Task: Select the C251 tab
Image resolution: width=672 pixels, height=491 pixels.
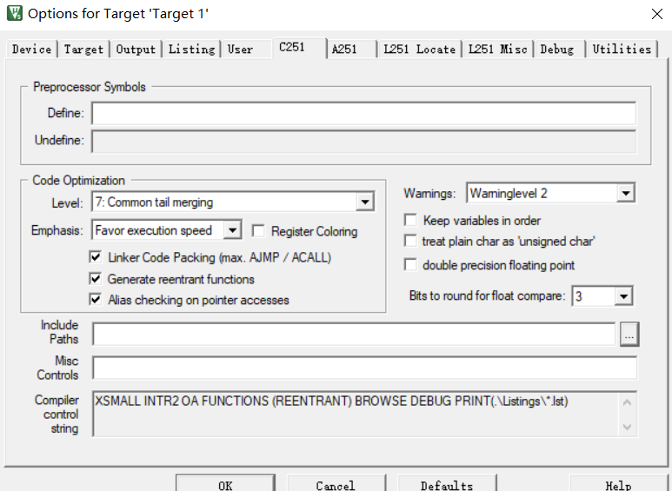Action: point(299,48)
